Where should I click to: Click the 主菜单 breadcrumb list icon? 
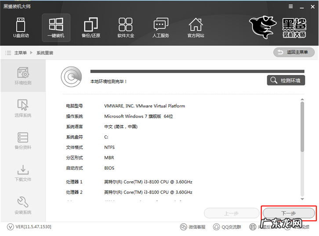click(x=8, y=53)
